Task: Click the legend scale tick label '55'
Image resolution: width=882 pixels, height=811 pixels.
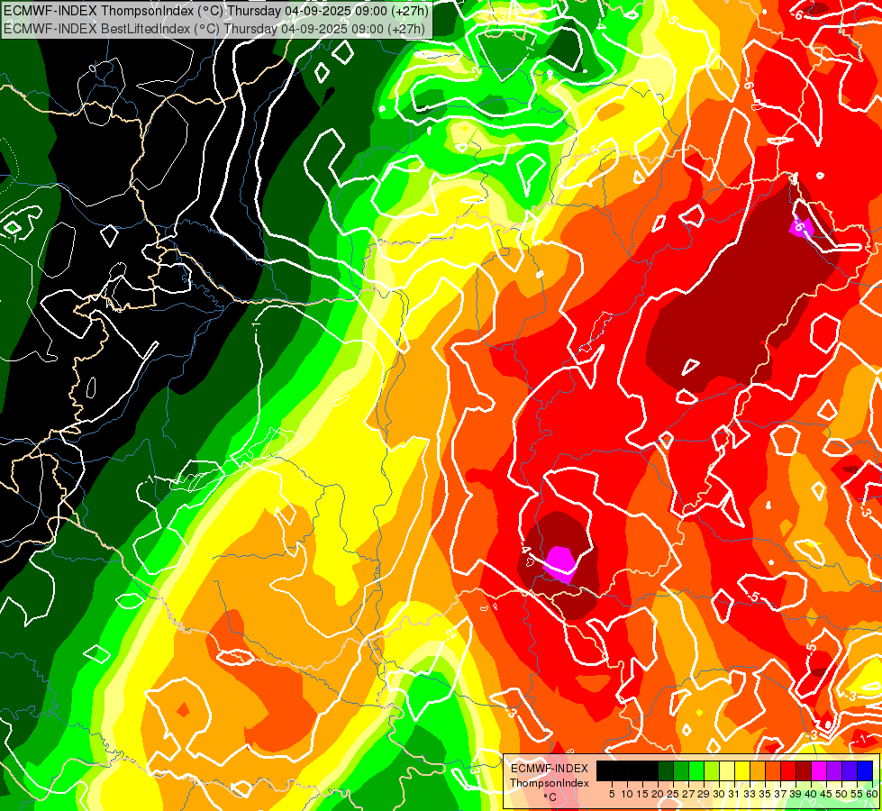Action: (857, 794)
